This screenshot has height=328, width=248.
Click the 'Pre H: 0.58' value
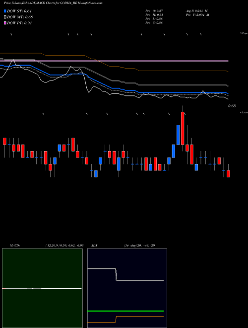pos(154,15)
